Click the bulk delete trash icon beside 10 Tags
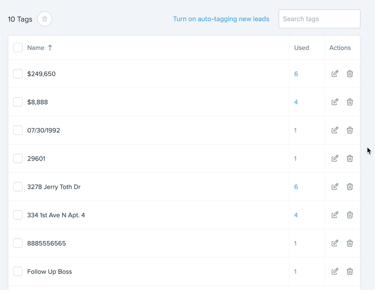 45,19
